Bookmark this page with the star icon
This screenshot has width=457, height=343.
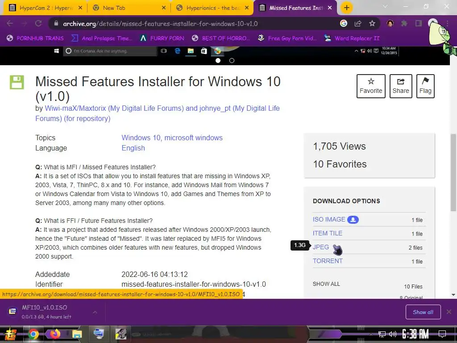point(372,23)
